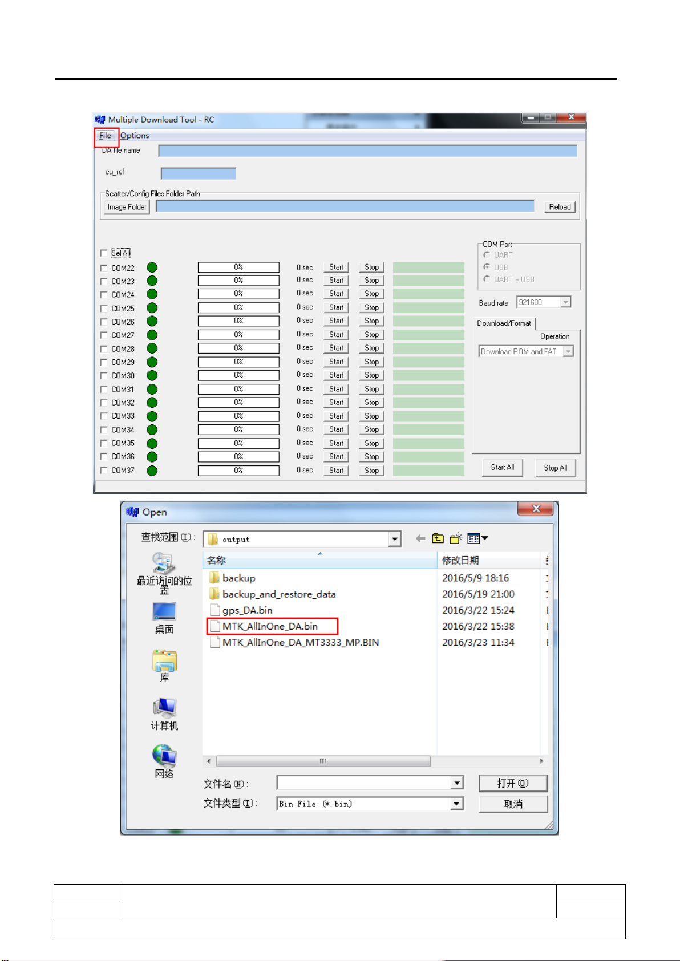Click the green status indicator for COM29
680x961 pixels.
click(x=152, y=362)
